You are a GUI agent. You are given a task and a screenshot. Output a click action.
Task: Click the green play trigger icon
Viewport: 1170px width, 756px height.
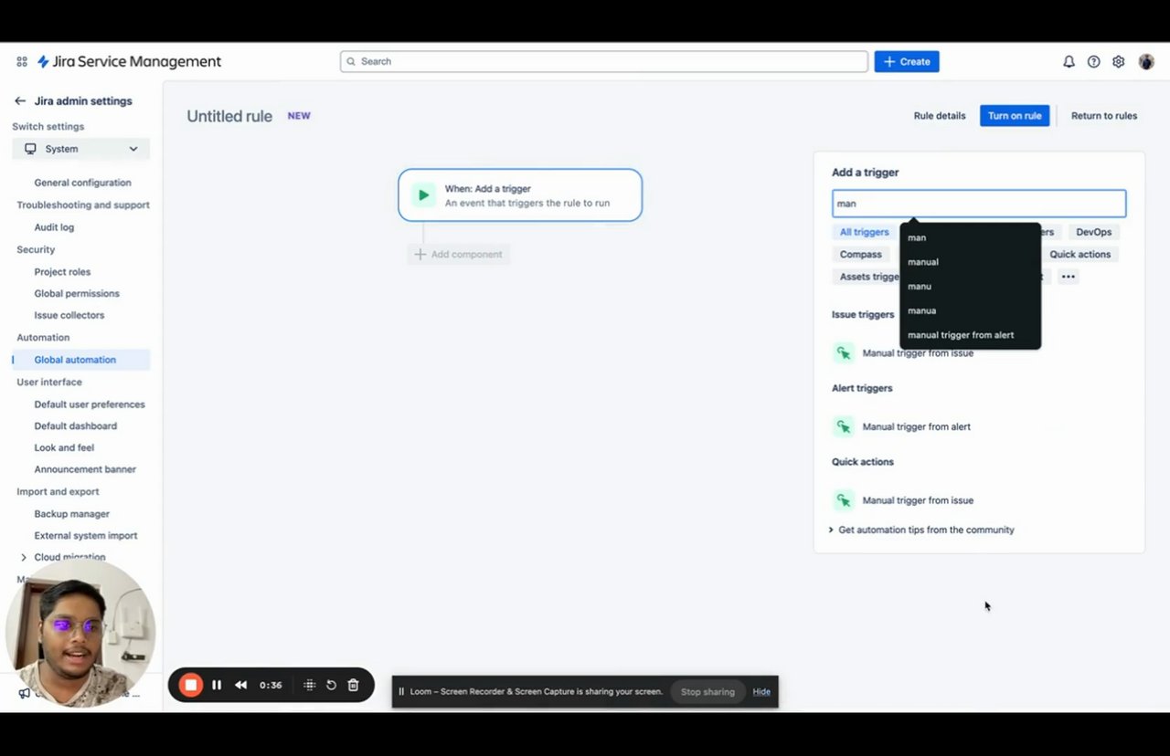pos(422,194)
